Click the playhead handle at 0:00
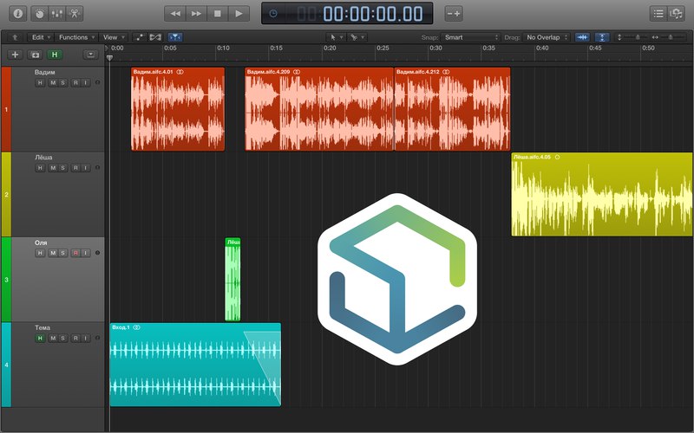Viewport: 694px width, 433px height. tap(110, 57)
